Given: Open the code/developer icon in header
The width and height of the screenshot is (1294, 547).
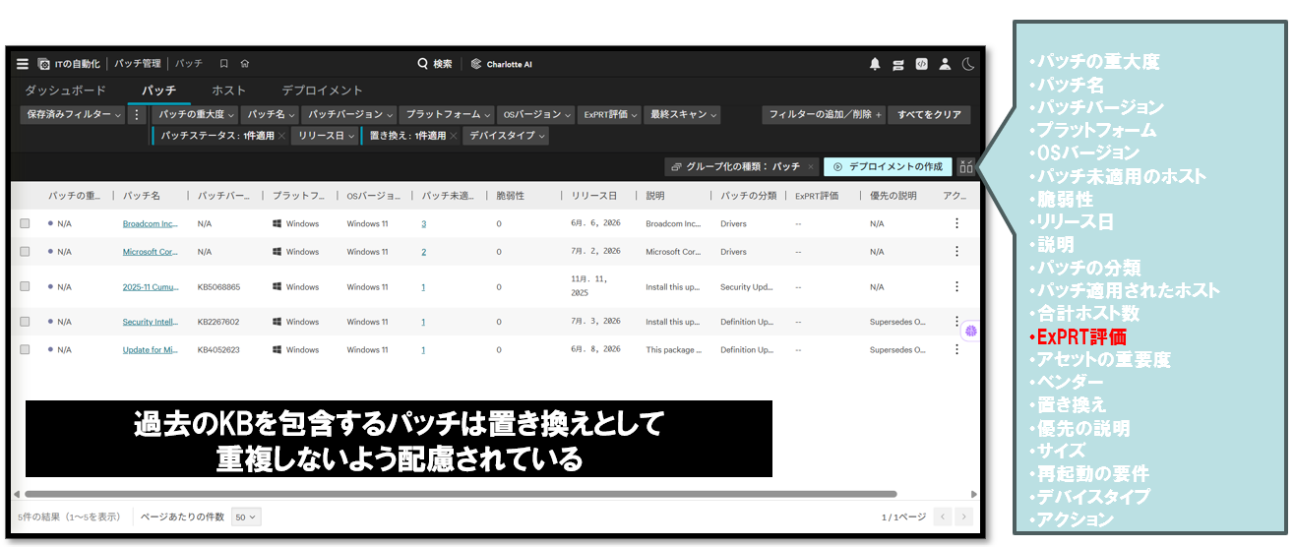Looking at the screenshot, I should click(x=922, y=64).
